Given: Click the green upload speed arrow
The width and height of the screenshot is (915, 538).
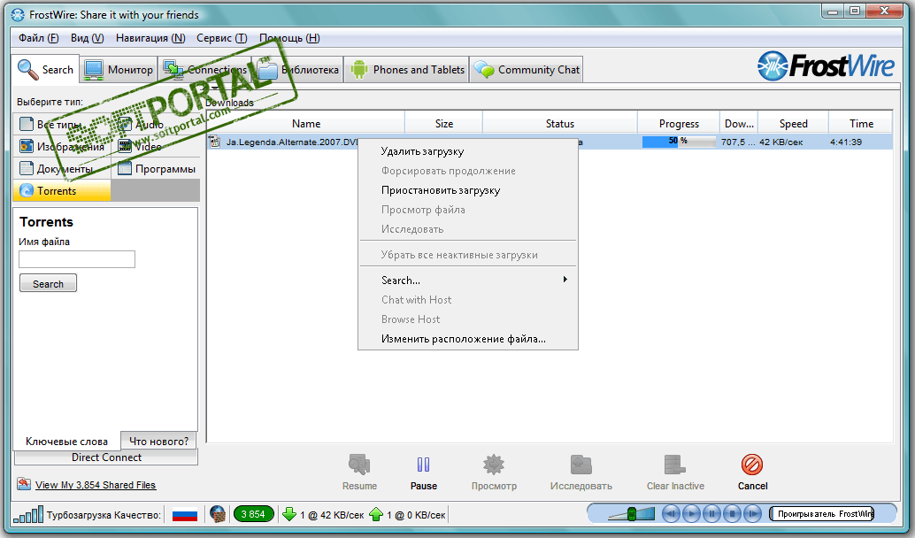Looking at the screenshot, I should tap(376, 515).
